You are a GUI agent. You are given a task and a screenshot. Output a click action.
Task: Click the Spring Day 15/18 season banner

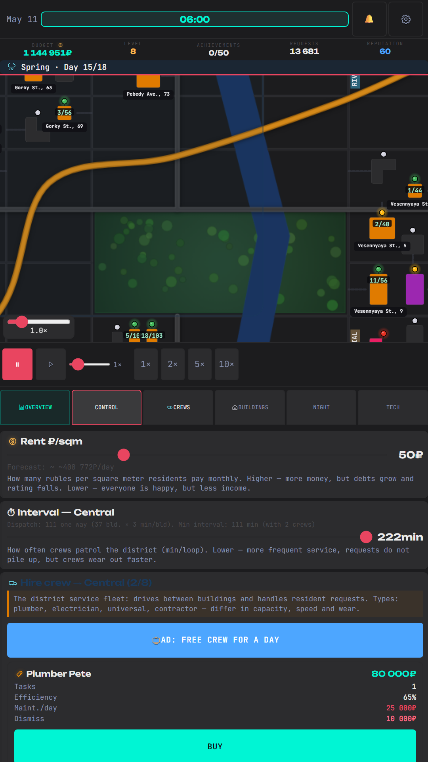click(214, 67)
